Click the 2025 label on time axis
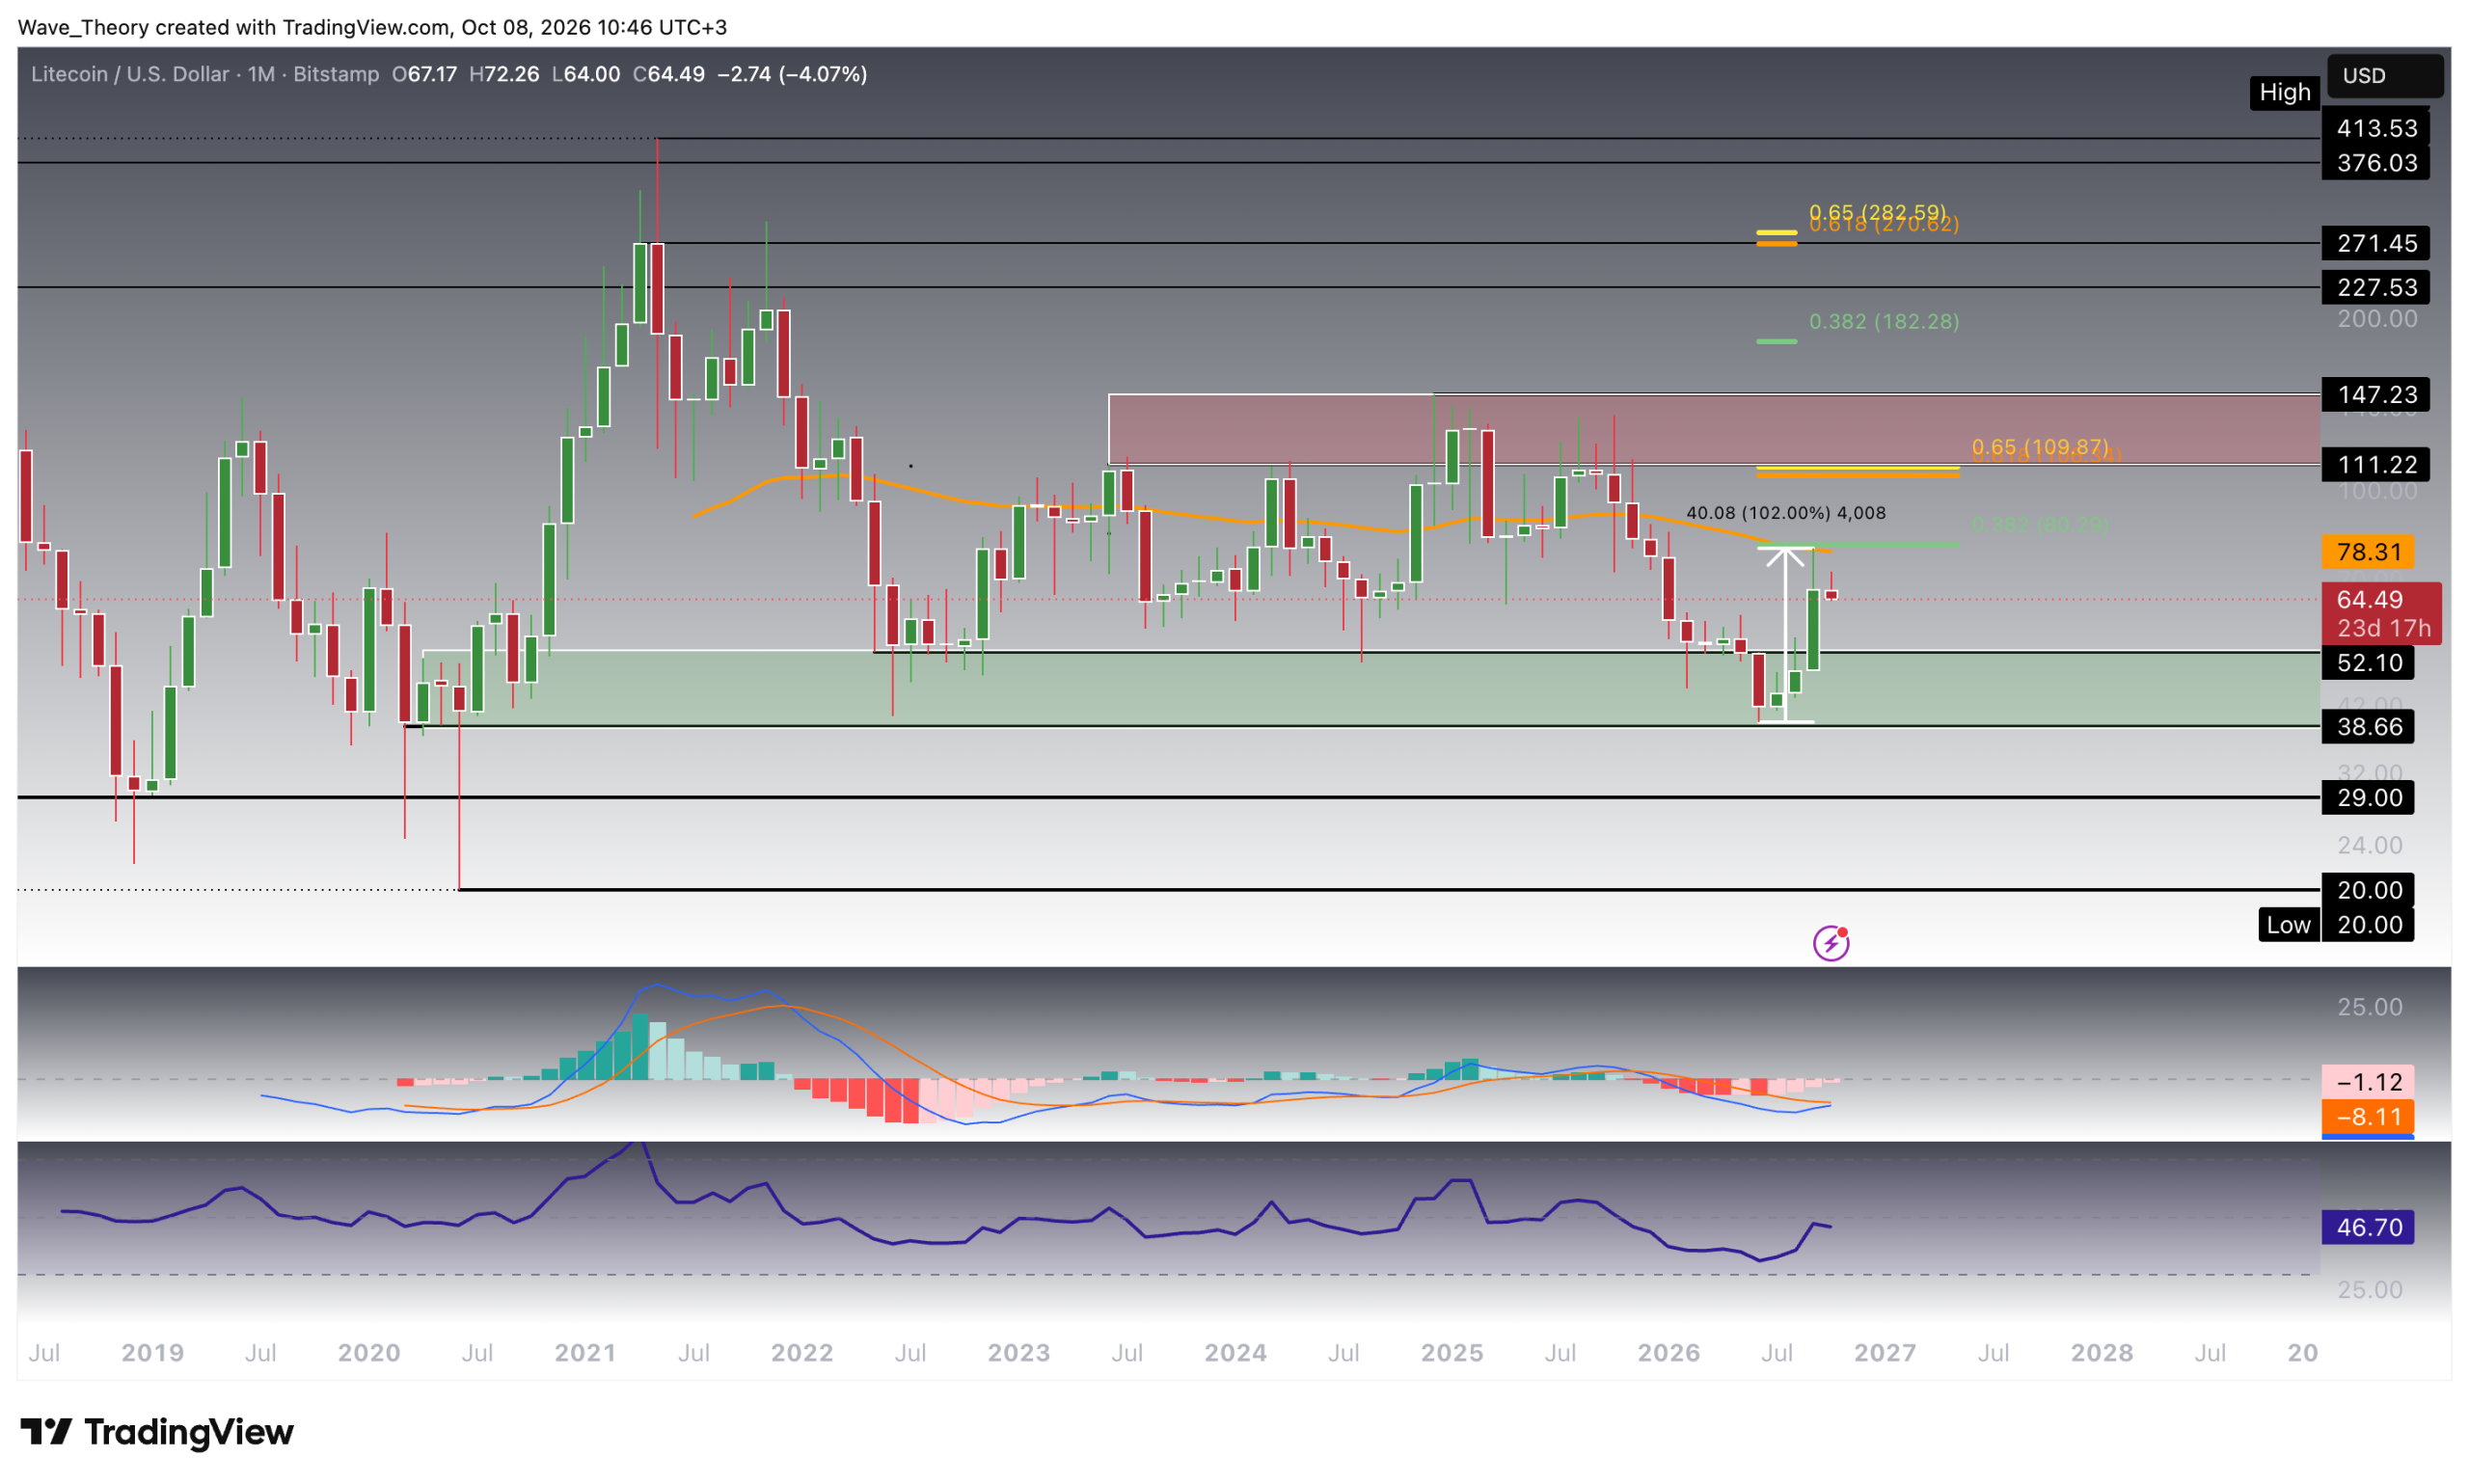This screenshot has height=1484, width=2469. coord(1451,1353)
